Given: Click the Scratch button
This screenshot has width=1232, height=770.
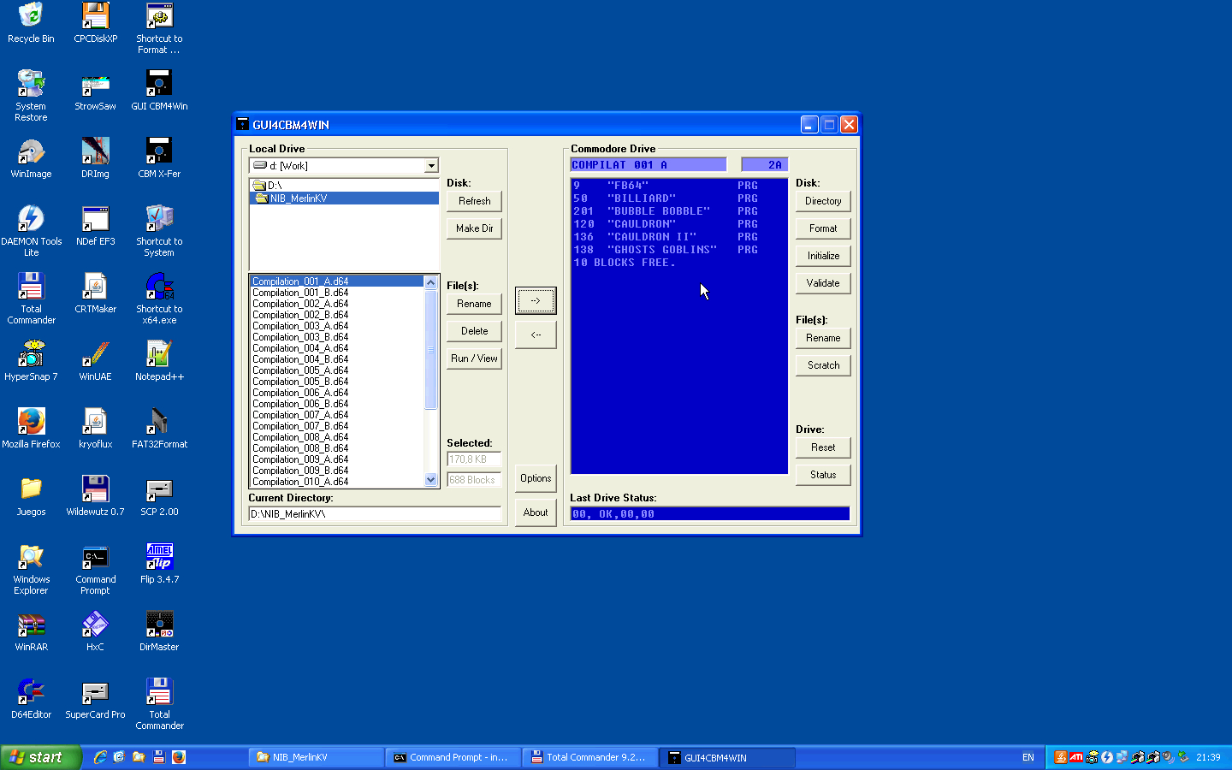Looking at the screenshot, I should point(823,365).
